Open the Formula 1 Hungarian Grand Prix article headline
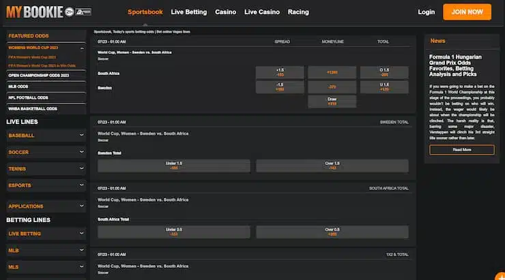Screen dimensions: 505x280 coord(455,65)
